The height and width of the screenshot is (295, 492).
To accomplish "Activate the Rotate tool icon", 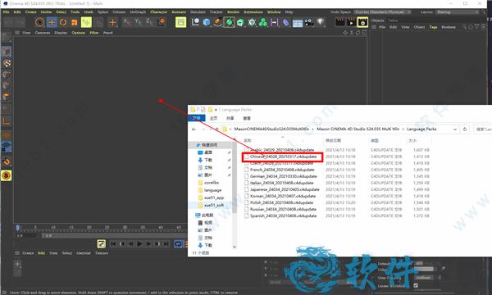I will (x=63, y=22).
